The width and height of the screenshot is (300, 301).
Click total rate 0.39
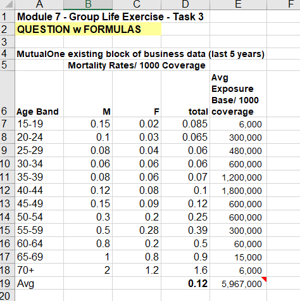pyautogui.click(x=185, y=230)
